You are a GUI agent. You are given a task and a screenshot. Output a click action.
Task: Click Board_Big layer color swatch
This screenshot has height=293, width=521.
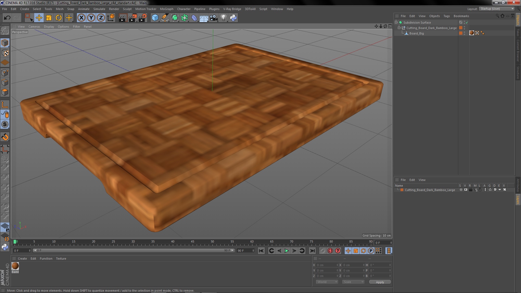pos(460,33)
